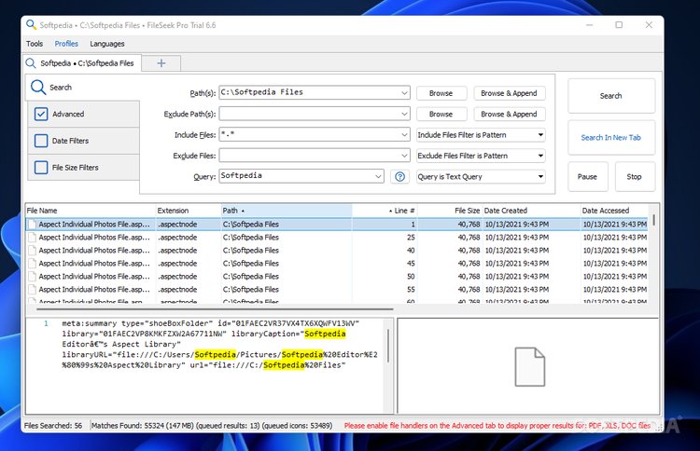Expand the Include Files dropdown arrow
This screenshot has width=700, height=451.
pos(404,134)
